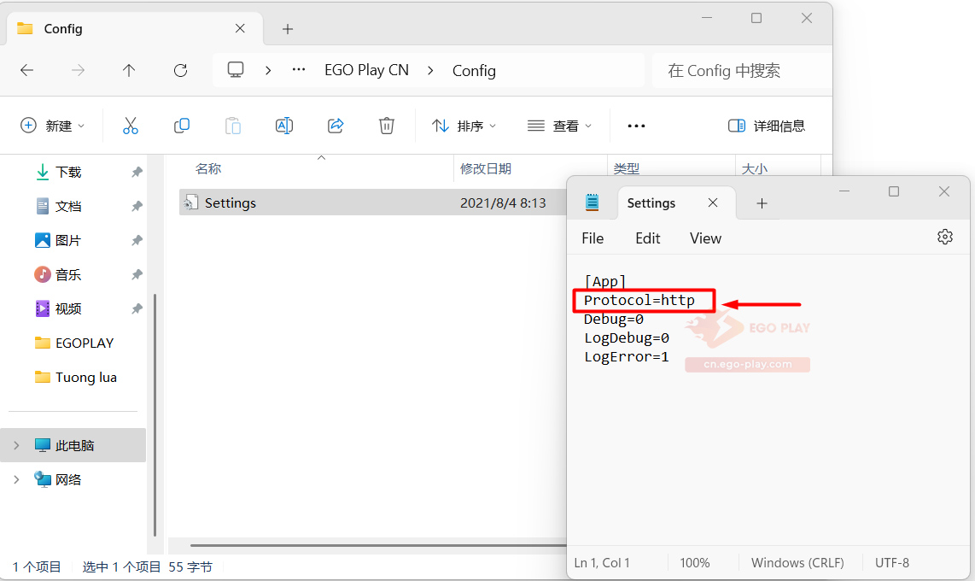Unpin 图片 using its pin icon

tap(137, 240)
